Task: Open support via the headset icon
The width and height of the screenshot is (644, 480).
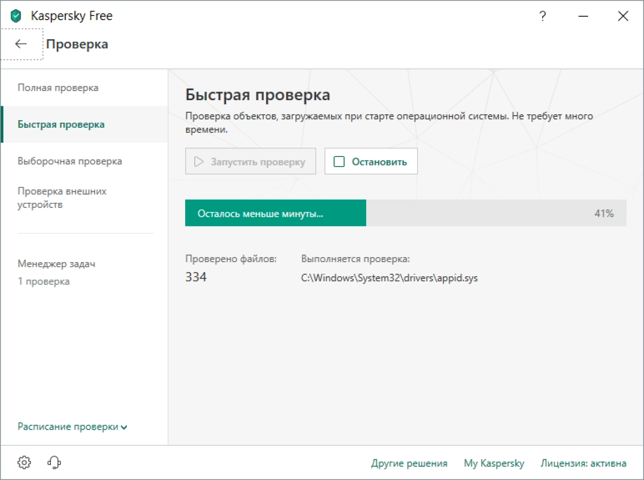Action: click(54, 462)
